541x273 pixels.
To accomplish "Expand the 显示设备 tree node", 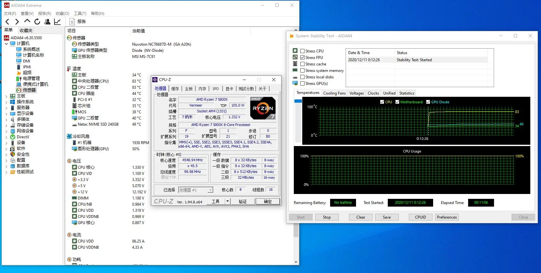I will 6,114.
